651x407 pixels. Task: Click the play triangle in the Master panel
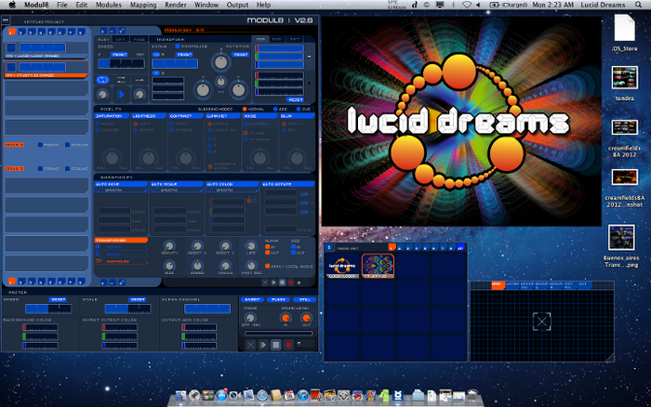point(263,345)
